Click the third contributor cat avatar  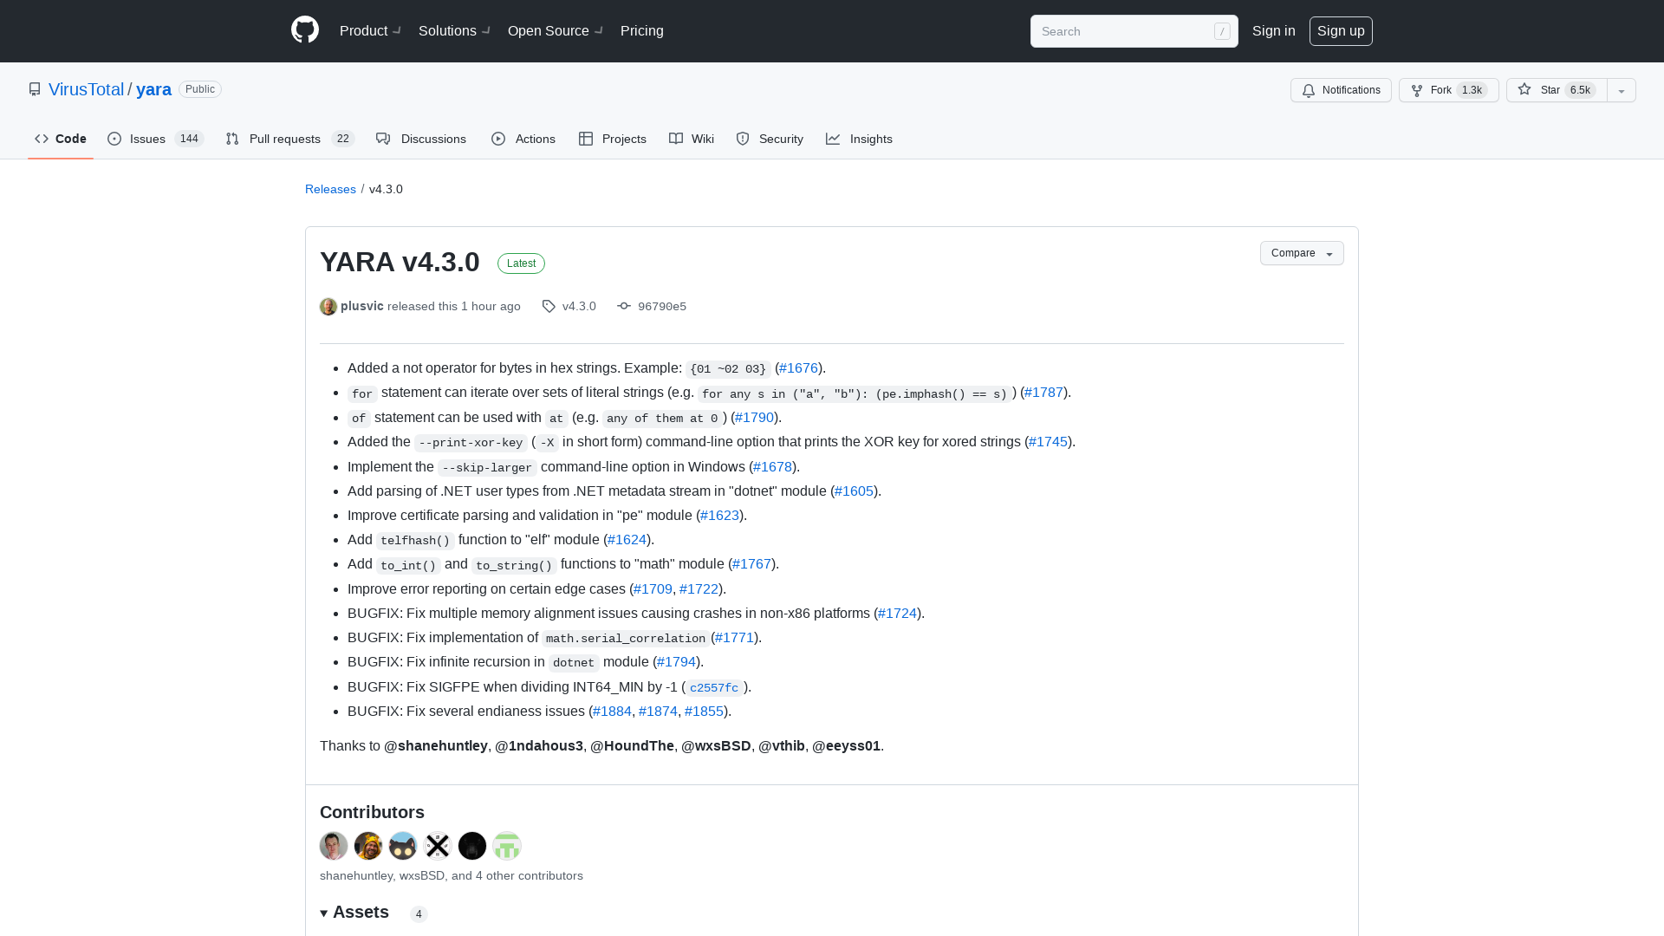point(403,846)
